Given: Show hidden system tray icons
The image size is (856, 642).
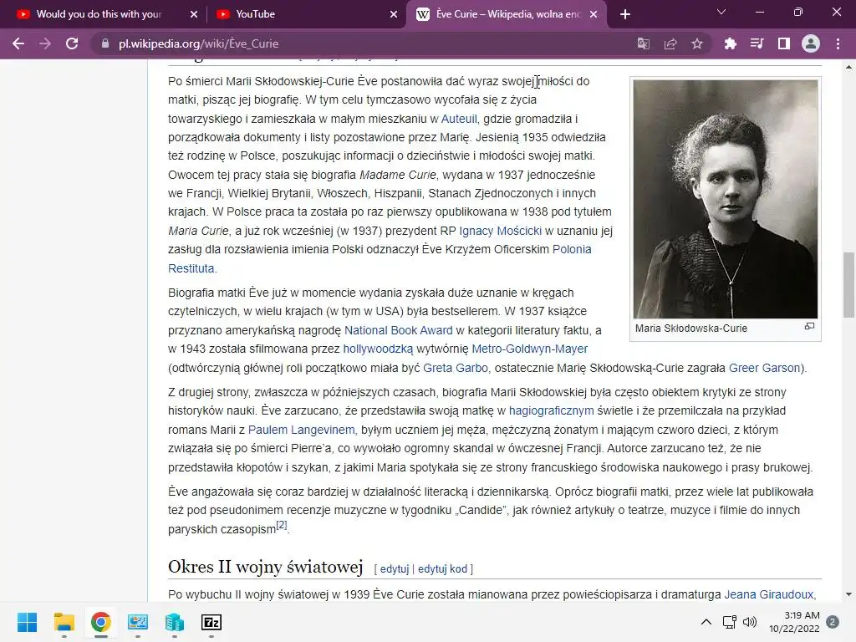Looking at the screenshot, I should coord(706,622).
